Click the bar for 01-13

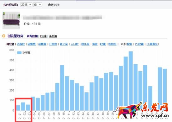tap(77, 97)
